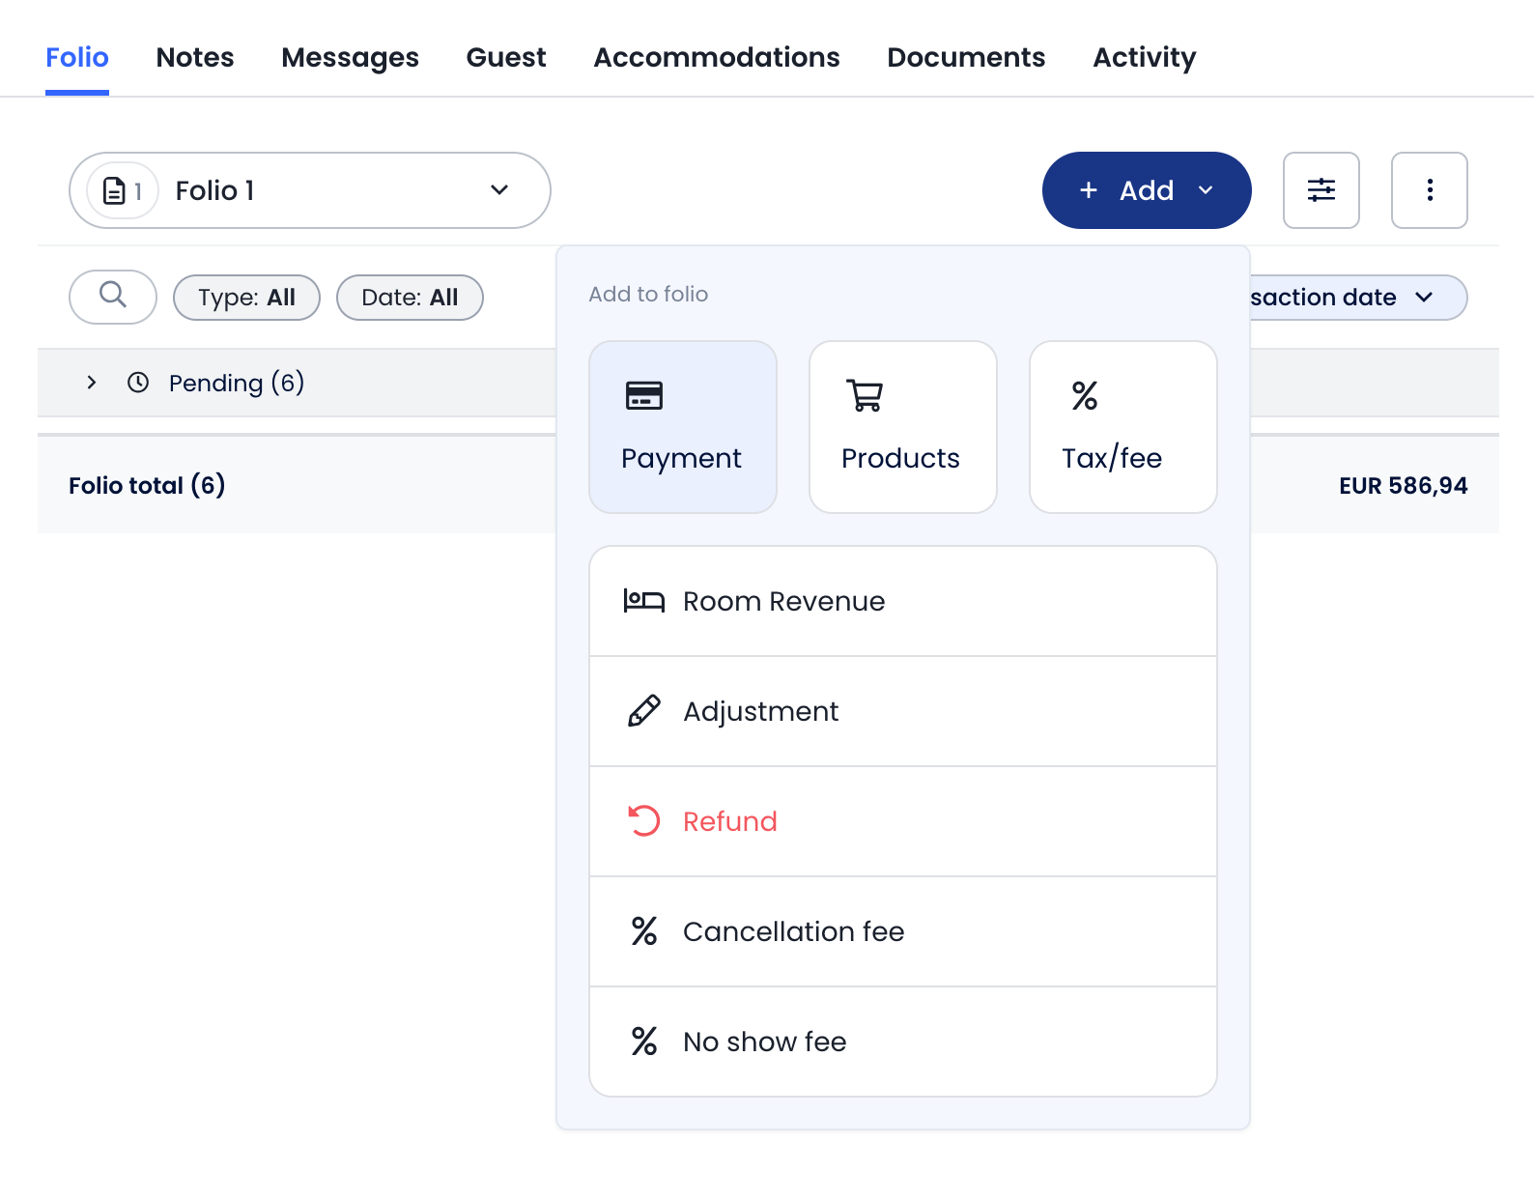The image size is (1534, 1200).
Task: Open the three-dot more options menu
Action: pyautogui.click(x=1429, y=190)
